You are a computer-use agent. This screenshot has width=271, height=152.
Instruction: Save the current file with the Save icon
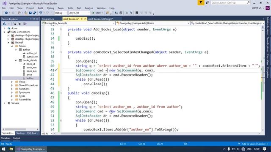[x=30, y=13]
